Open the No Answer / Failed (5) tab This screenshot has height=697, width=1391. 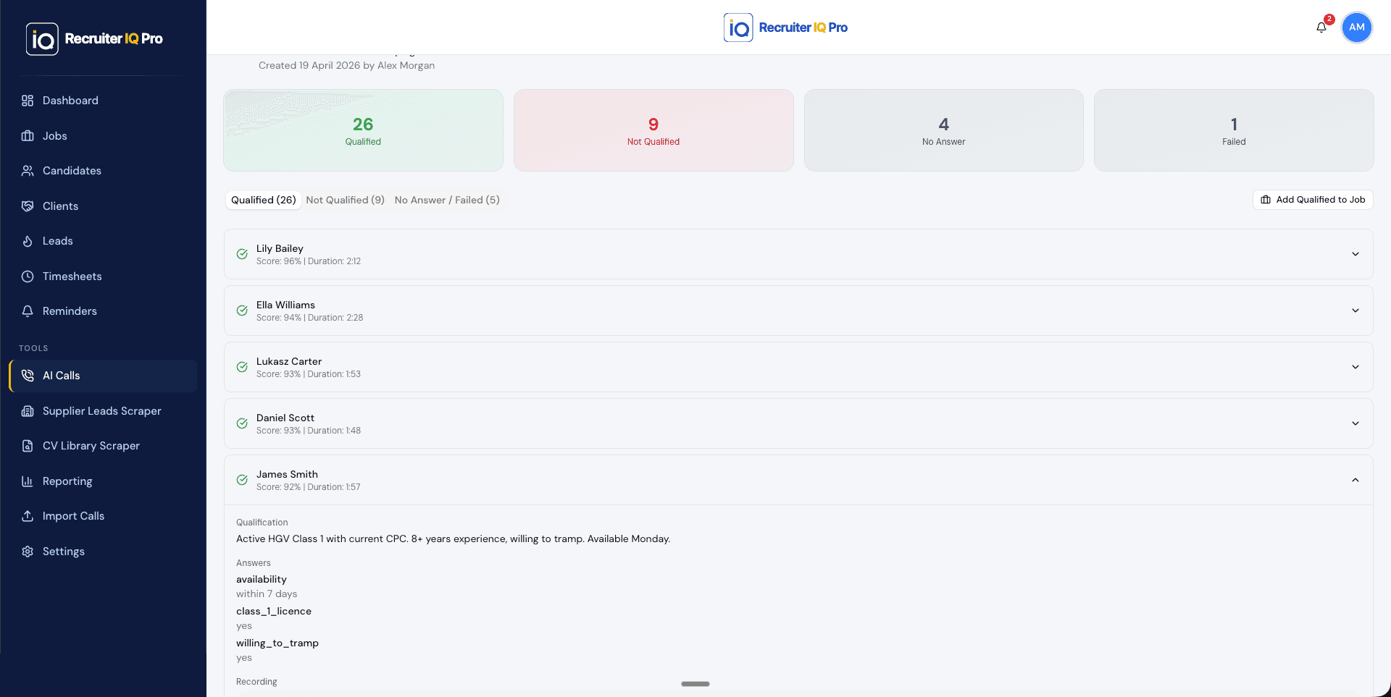click(x=447, y=200)
